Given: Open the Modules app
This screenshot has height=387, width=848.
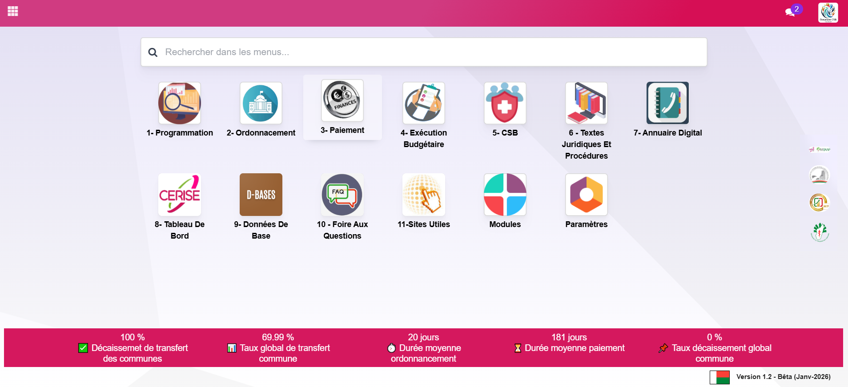Looking at the screenshot, I should coord(505,201).
